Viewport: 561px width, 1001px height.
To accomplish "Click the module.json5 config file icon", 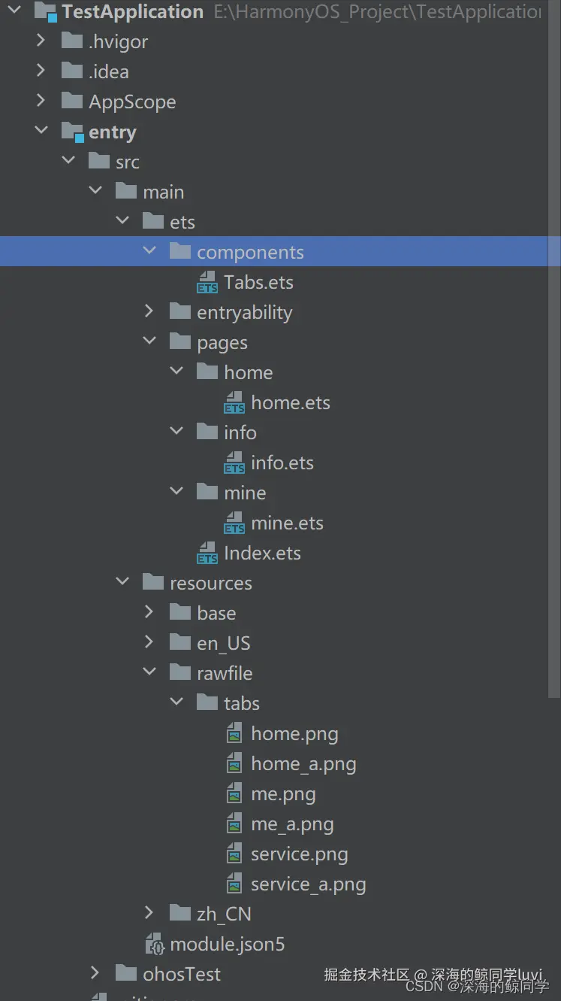I will point(155,945).
